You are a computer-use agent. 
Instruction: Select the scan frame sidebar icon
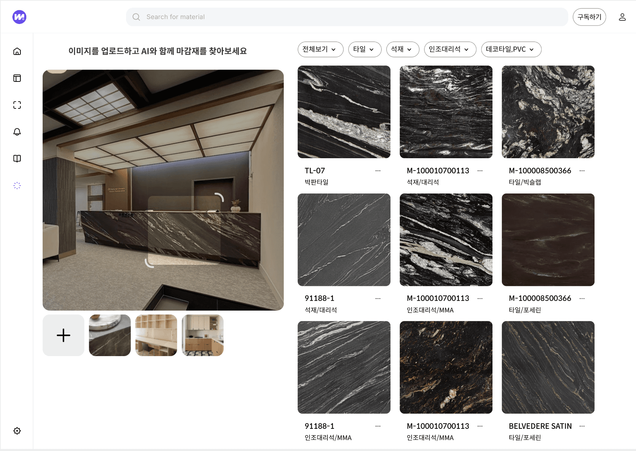(x=17, y=105)
